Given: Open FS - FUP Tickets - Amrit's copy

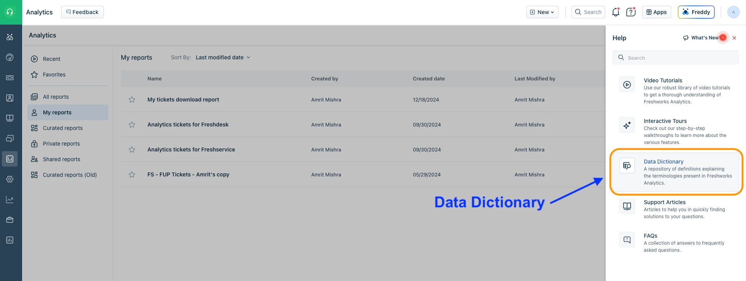Looking at the screenshot, I should coord(188,174).
